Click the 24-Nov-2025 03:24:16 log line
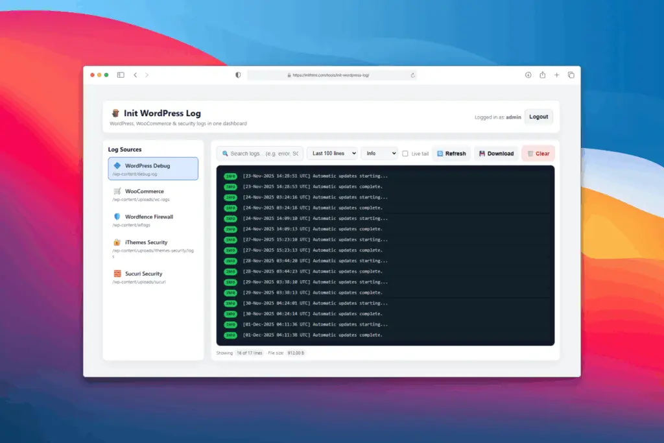 point(385,197)
